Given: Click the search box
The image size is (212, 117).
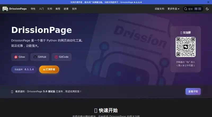Looking at the screenshot, I should pos(193,9).
